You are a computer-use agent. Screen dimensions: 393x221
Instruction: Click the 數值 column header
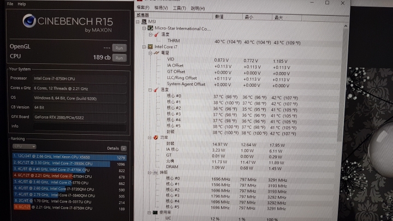(x=219, y=16)
